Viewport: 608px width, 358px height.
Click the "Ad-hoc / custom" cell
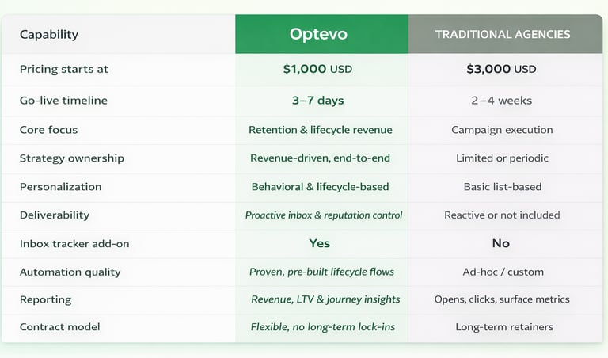[503, 272]
